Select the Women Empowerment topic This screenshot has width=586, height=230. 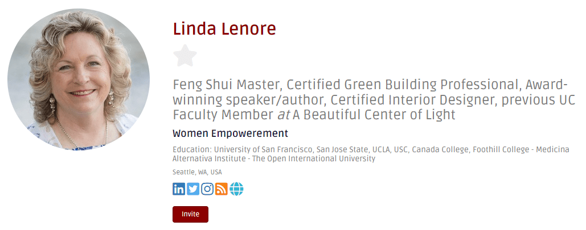pyautogui.click(x=230, y=134)
